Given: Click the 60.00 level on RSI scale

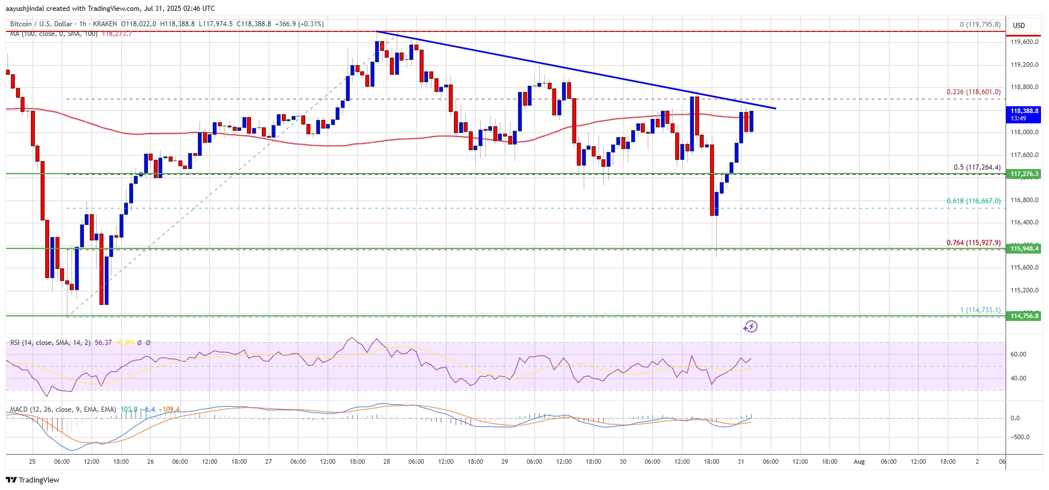Looking at the screenshot, I should coord(1018,354).
